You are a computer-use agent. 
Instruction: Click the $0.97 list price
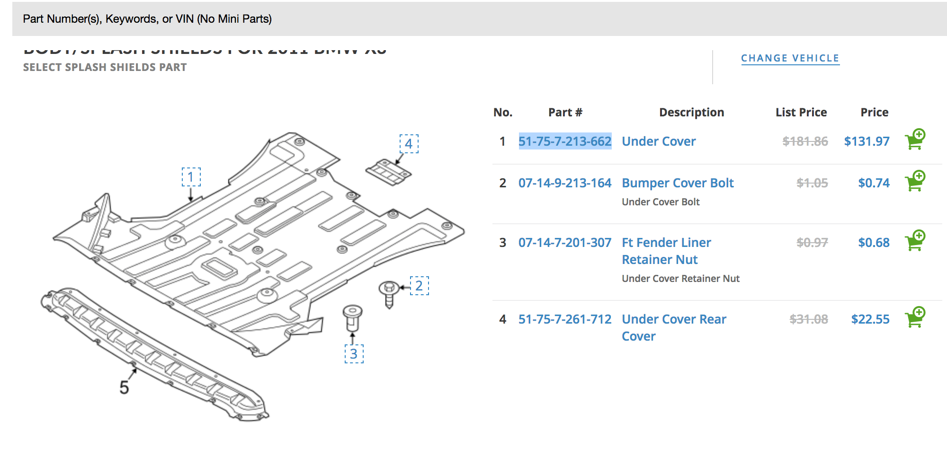point(812,242)
